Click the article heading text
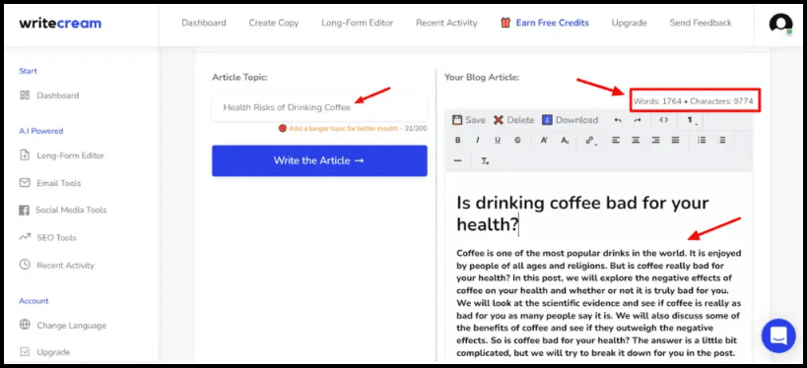The width and height of the screenshot is (807, 368). (x=582, y=214)
